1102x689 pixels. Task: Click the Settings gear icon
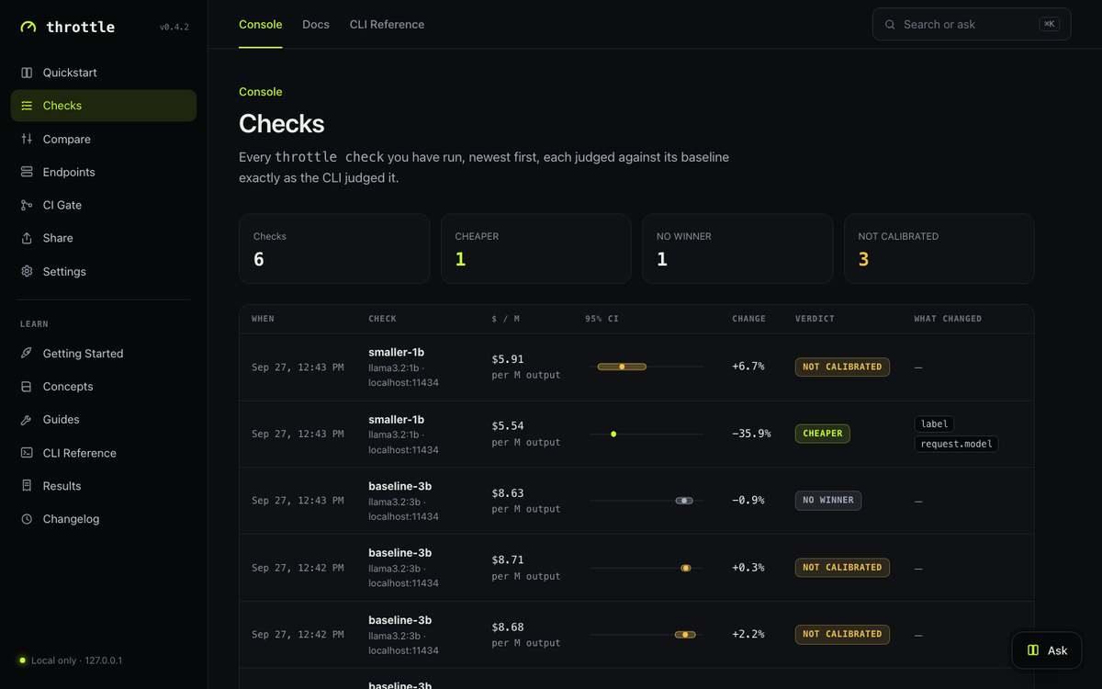coord(27,271)
